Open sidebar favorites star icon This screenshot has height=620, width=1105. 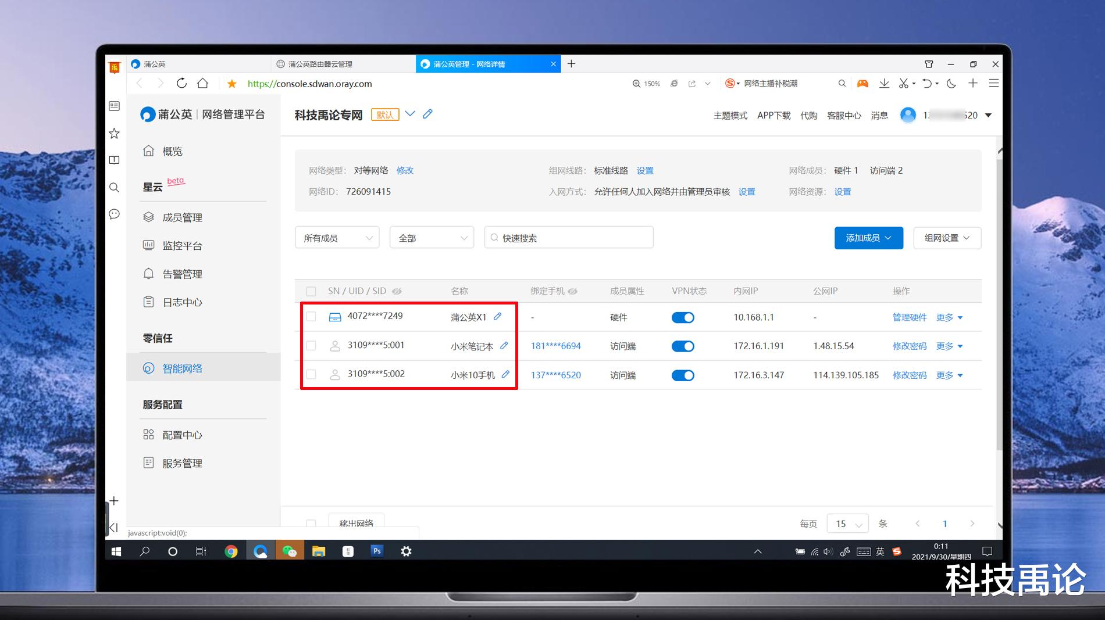pos(114,134)
